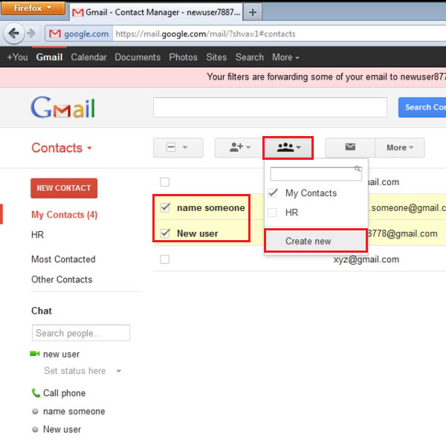Open Sites in the top bar
Viewport: 446px width, 446px height.
pyautogui.click(x=216, y=57)
